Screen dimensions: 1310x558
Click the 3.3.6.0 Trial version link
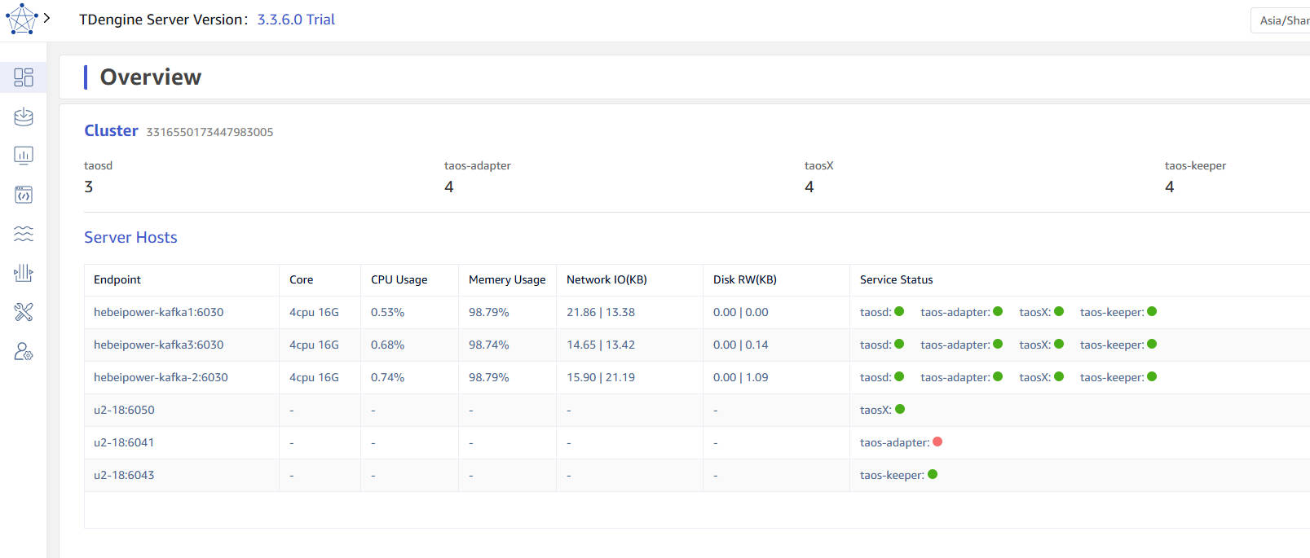pyautogui.click(x=296, y=20)
